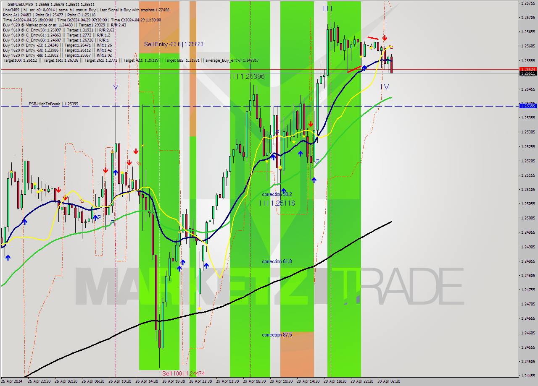Click the 'correction 87.5' label
The width and height of the screenshot is (538, 386).
click(x=277, y=335)
